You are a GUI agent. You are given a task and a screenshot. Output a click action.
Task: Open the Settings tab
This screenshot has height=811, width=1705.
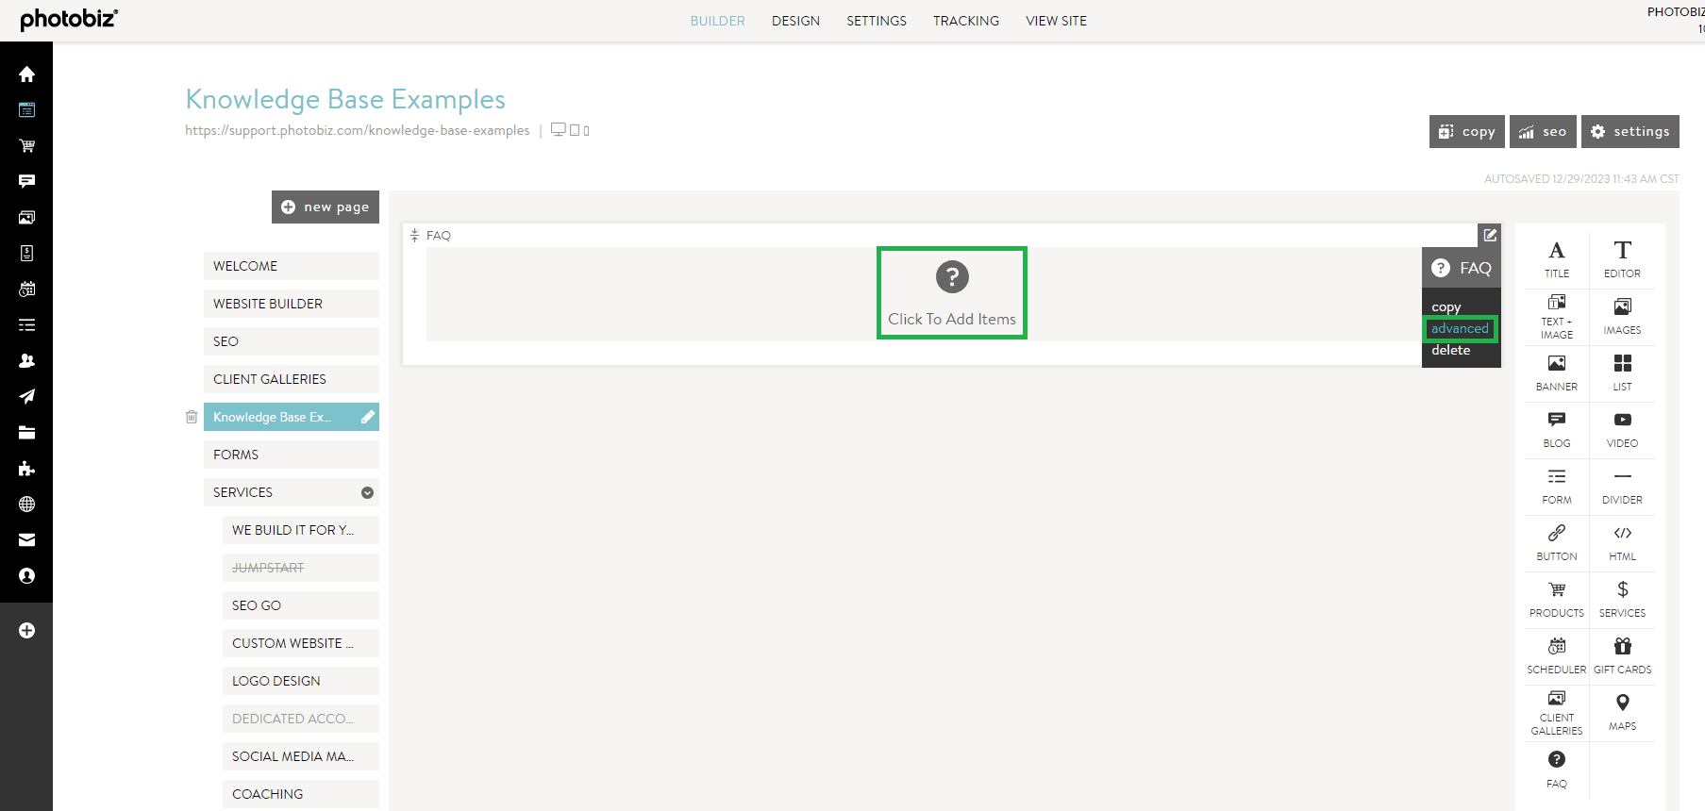[x=876, y=21]
